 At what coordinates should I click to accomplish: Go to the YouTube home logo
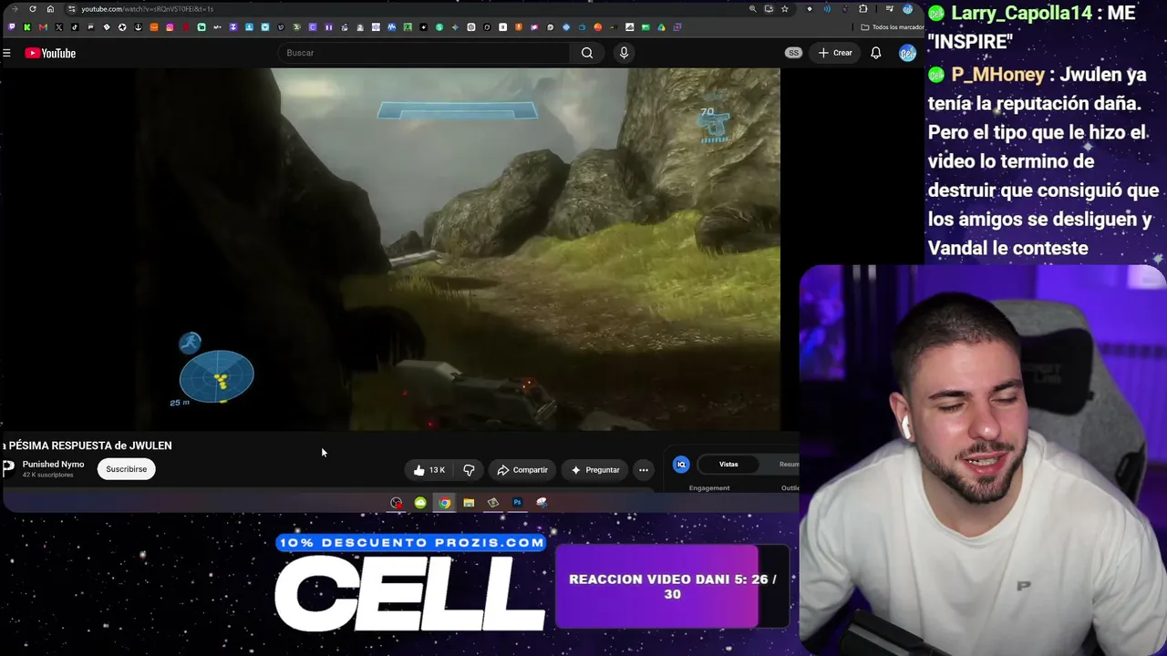[x=50, y=53]
